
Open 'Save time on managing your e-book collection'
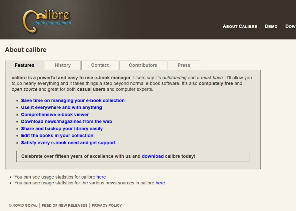(73, 100)
